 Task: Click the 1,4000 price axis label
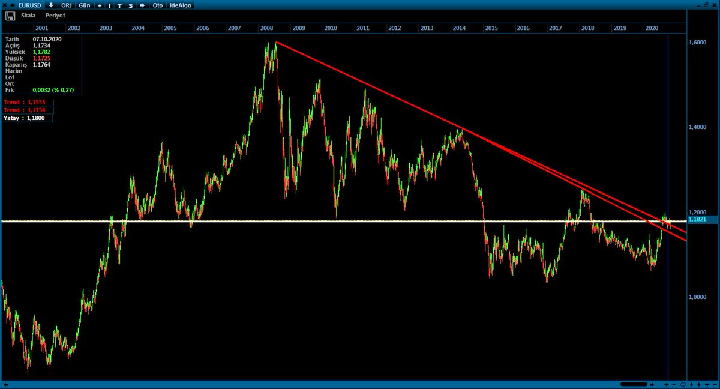[x=698, y=128]
